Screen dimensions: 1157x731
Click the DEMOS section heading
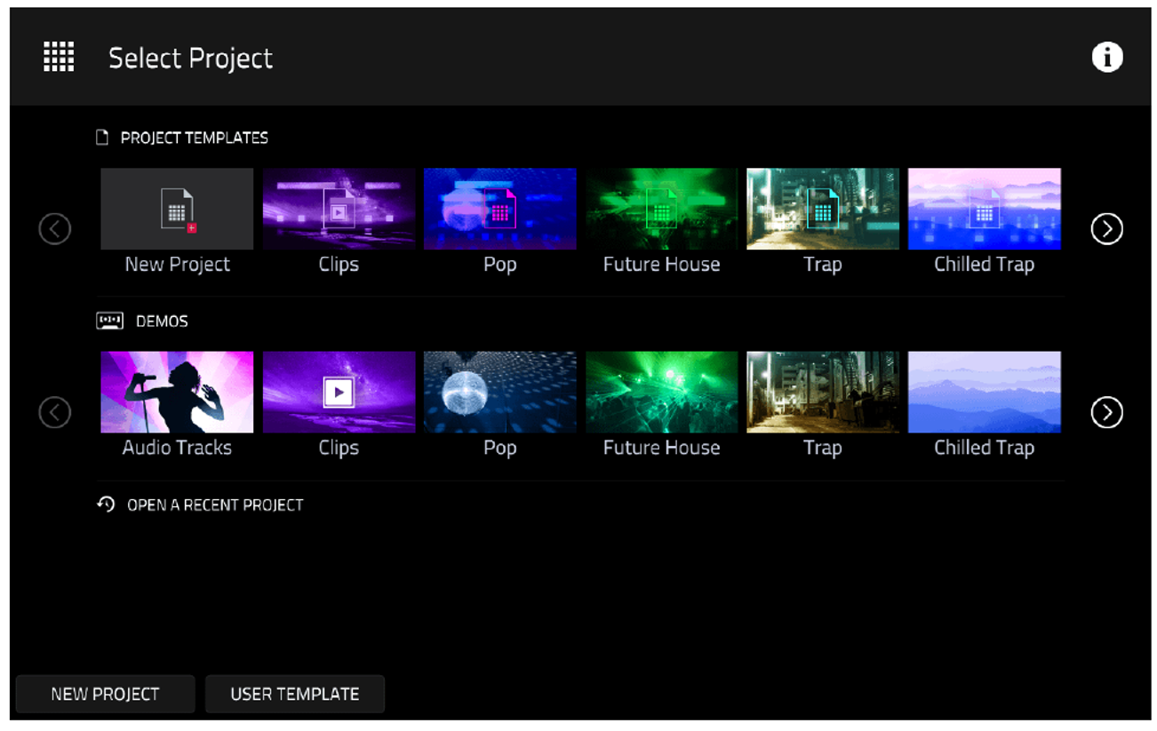coord(162,322)
